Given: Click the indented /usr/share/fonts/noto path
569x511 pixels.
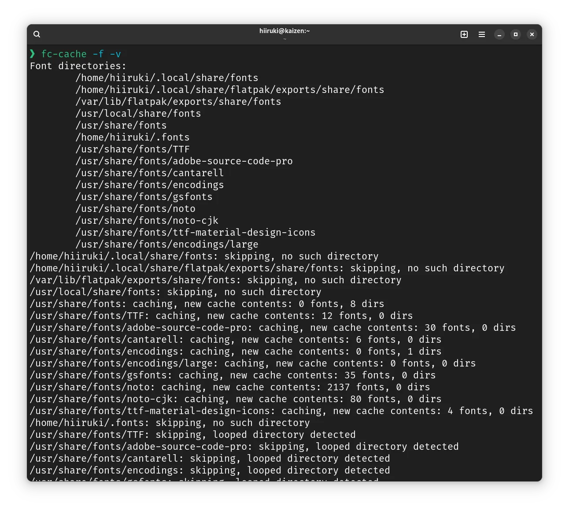Looking at the screenshot, I should [x=135, y=209].
